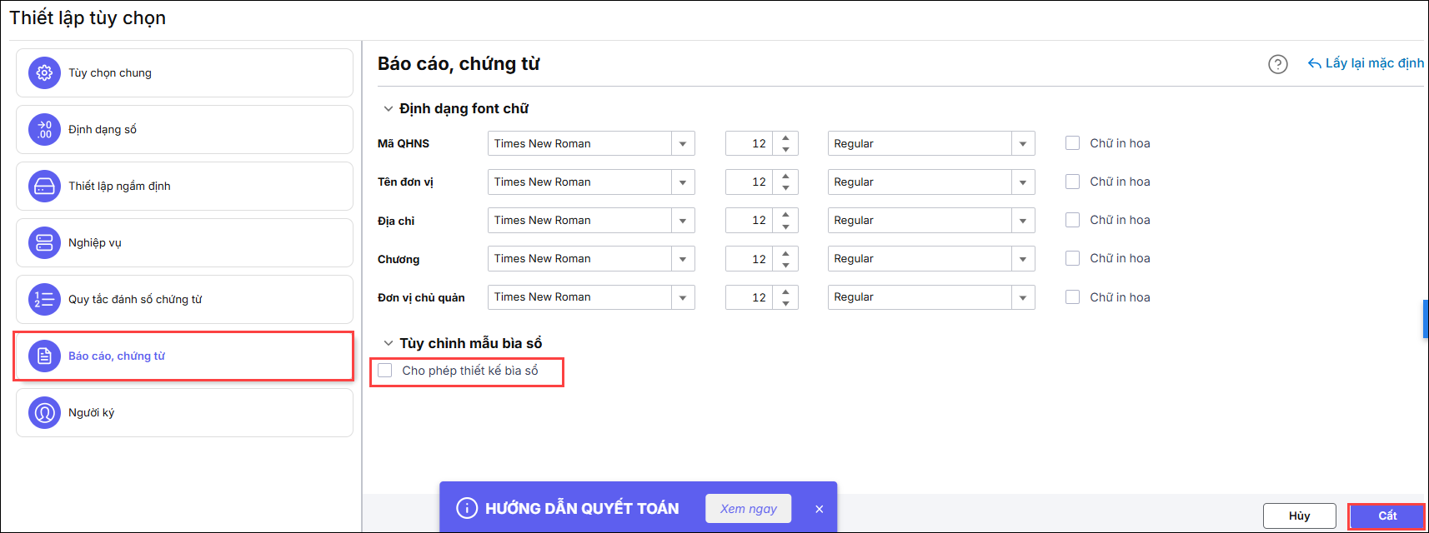1429x533 pixels.
Task: Click the Xem ngay button in banner
Action: [x=749, y=509]
